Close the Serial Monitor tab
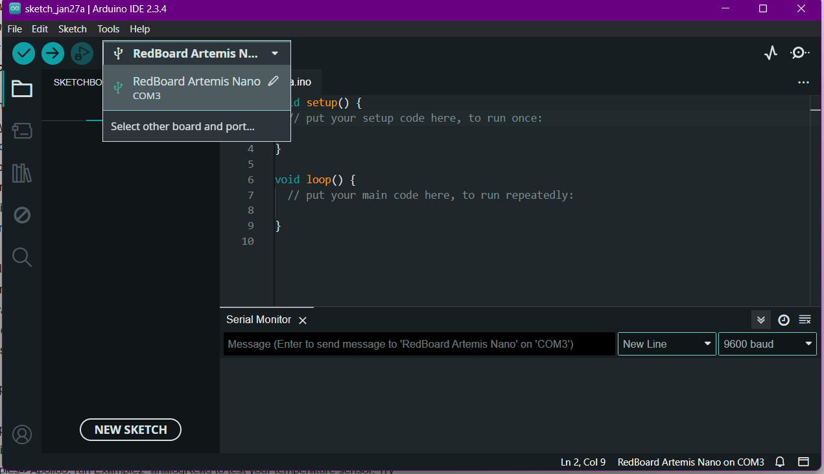The height and width of the screenshot is (474, 824). (x=302, y=320)
